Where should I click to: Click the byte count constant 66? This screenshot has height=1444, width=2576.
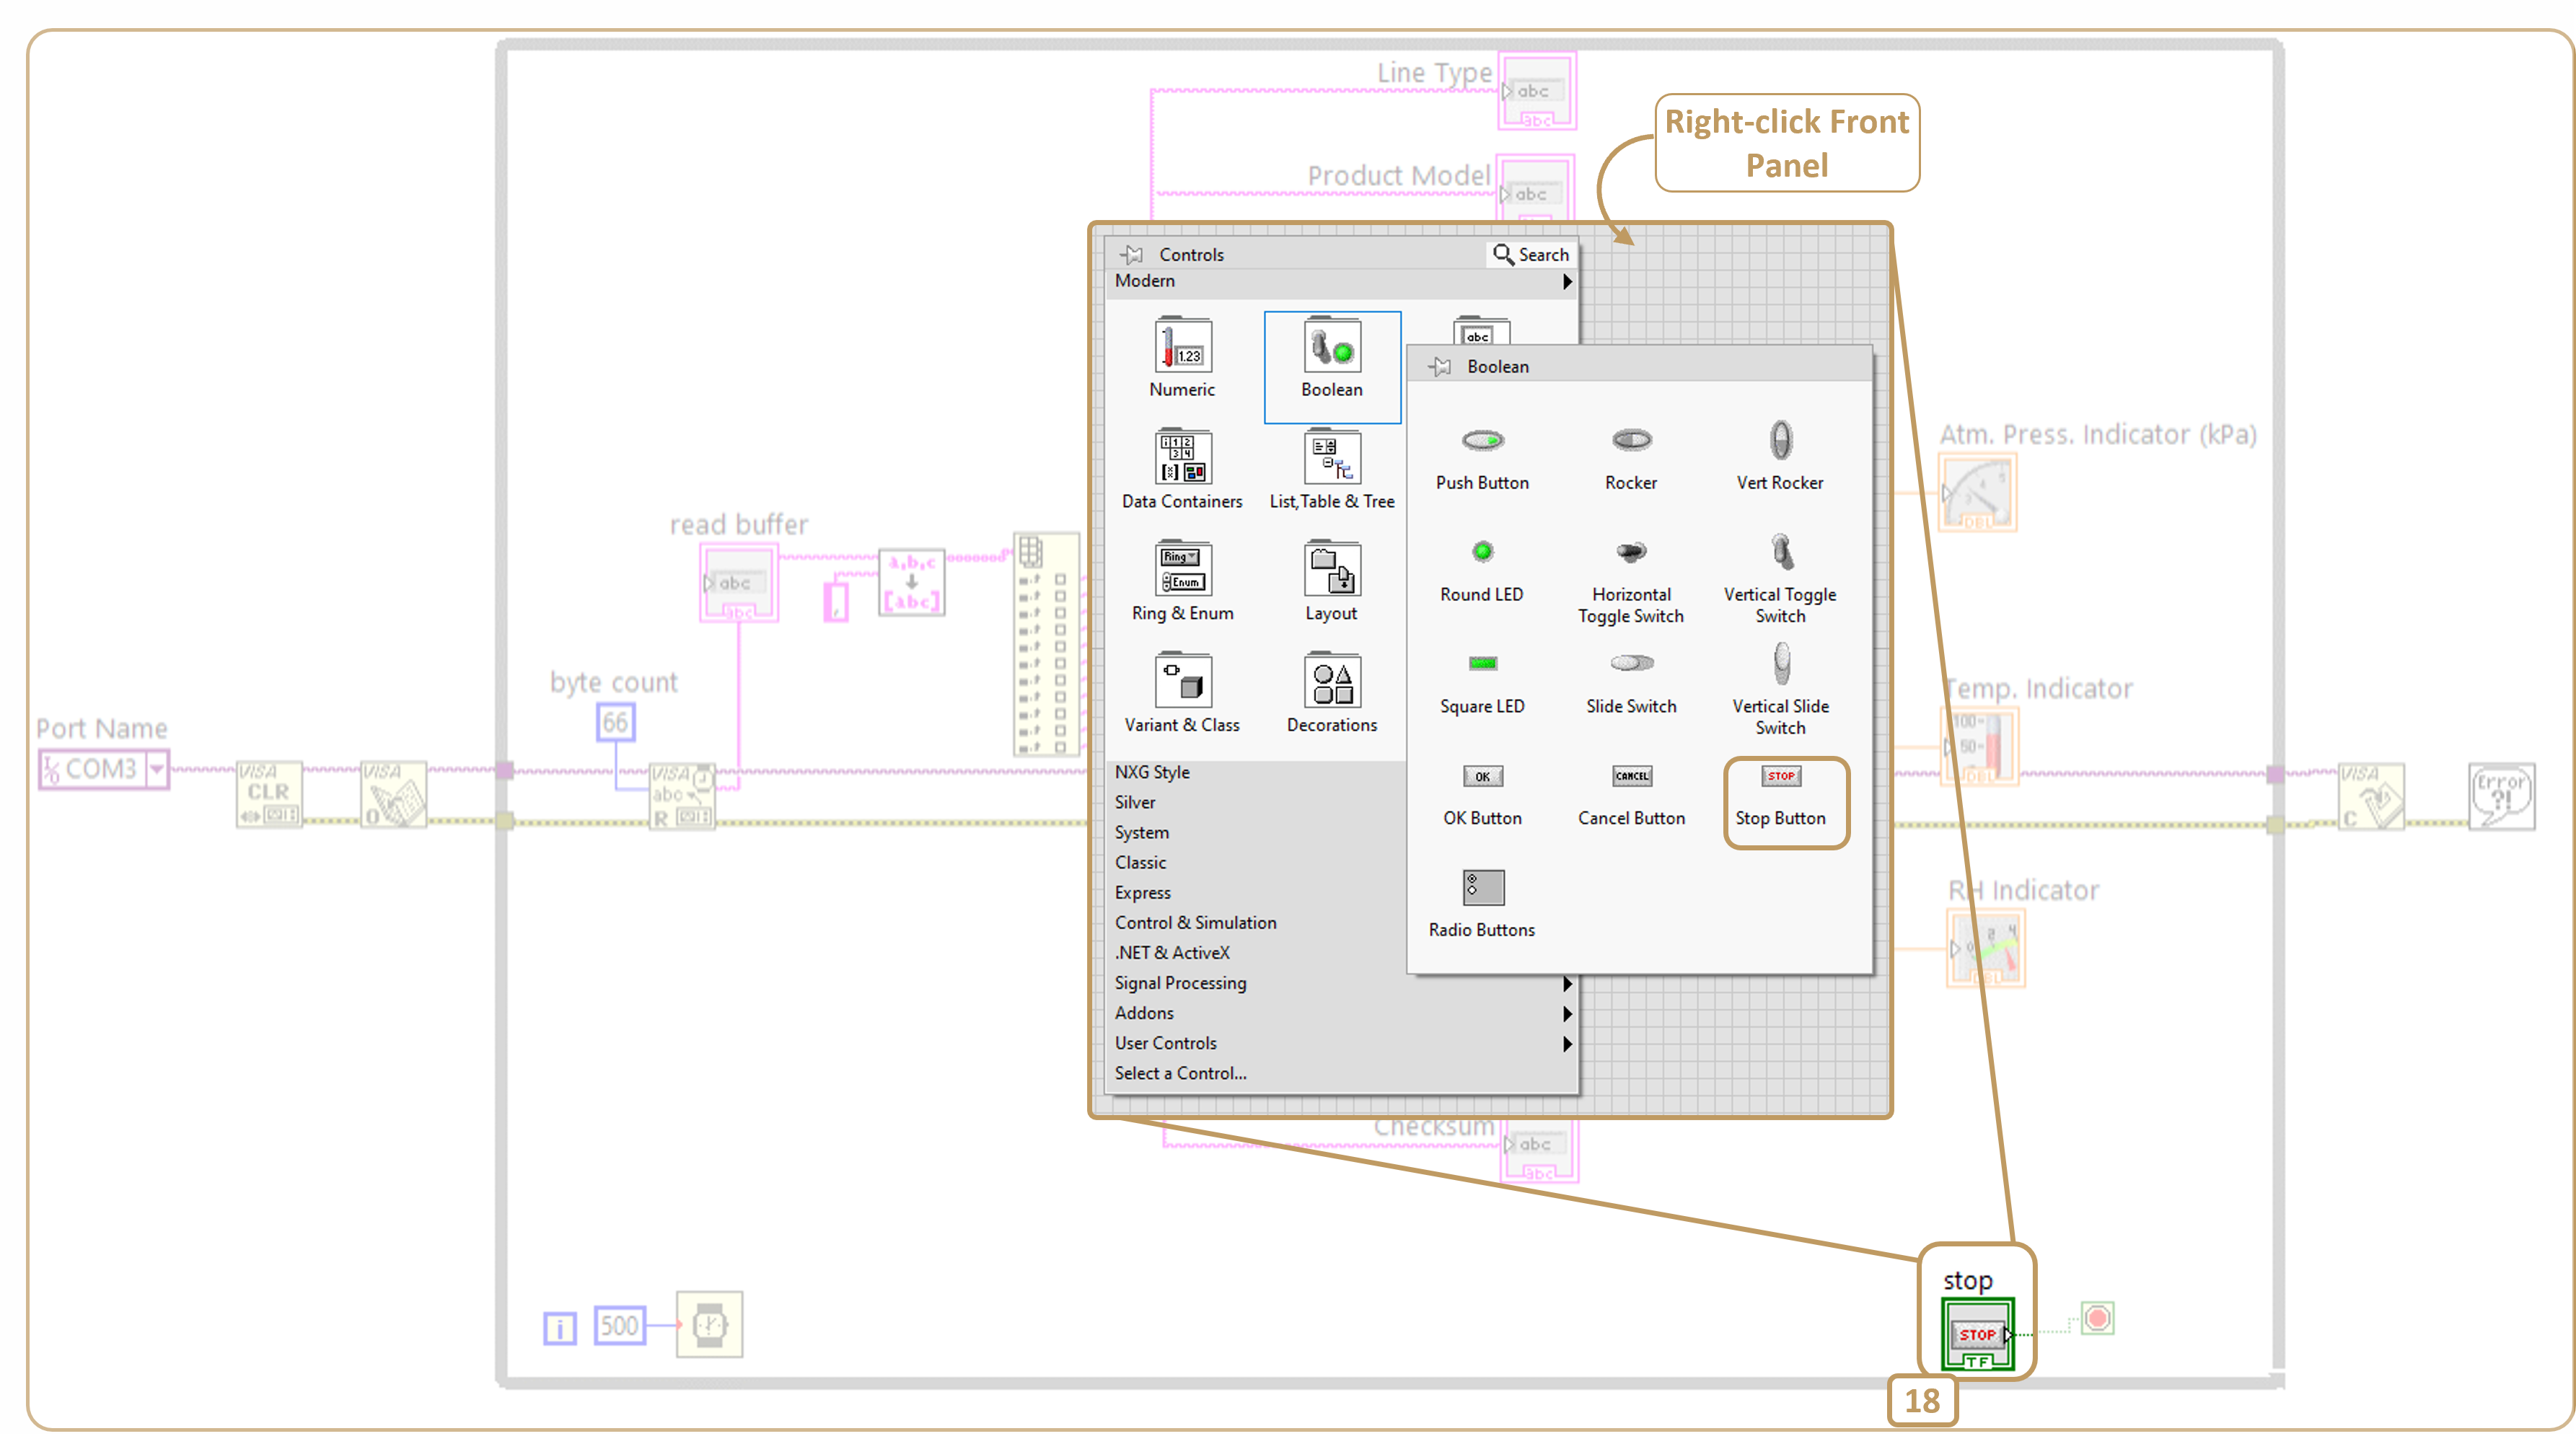tap(615, 722)
